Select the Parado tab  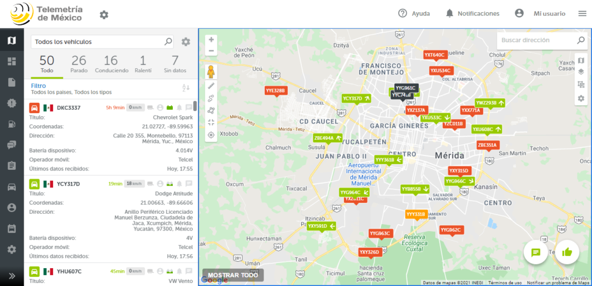(79, 64)
